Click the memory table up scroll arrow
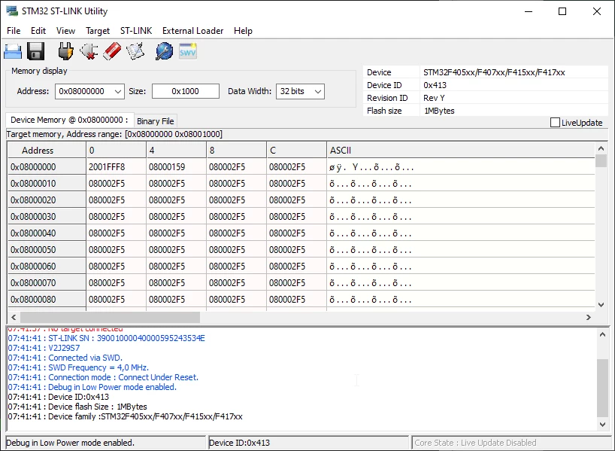 (x=601, y=148)
